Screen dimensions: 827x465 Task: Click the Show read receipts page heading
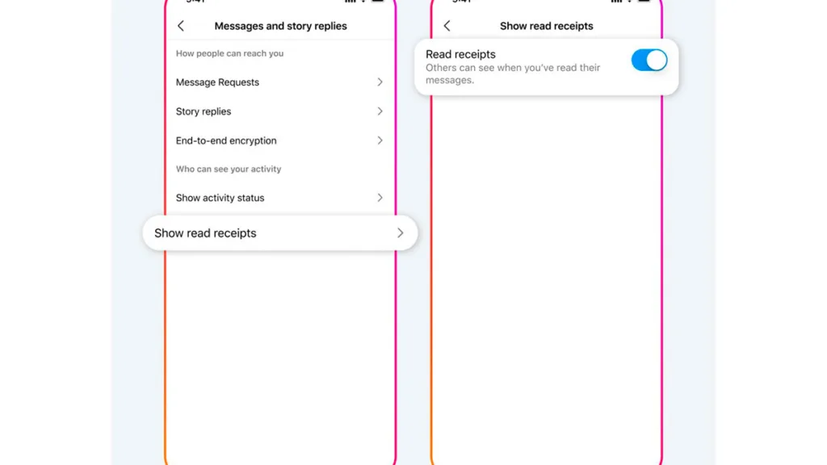547,26
